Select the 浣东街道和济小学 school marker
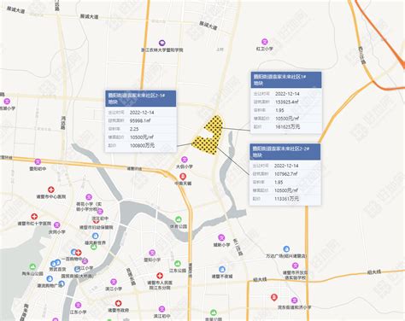This screenshot has height=321, width=405. pos(294,301)
